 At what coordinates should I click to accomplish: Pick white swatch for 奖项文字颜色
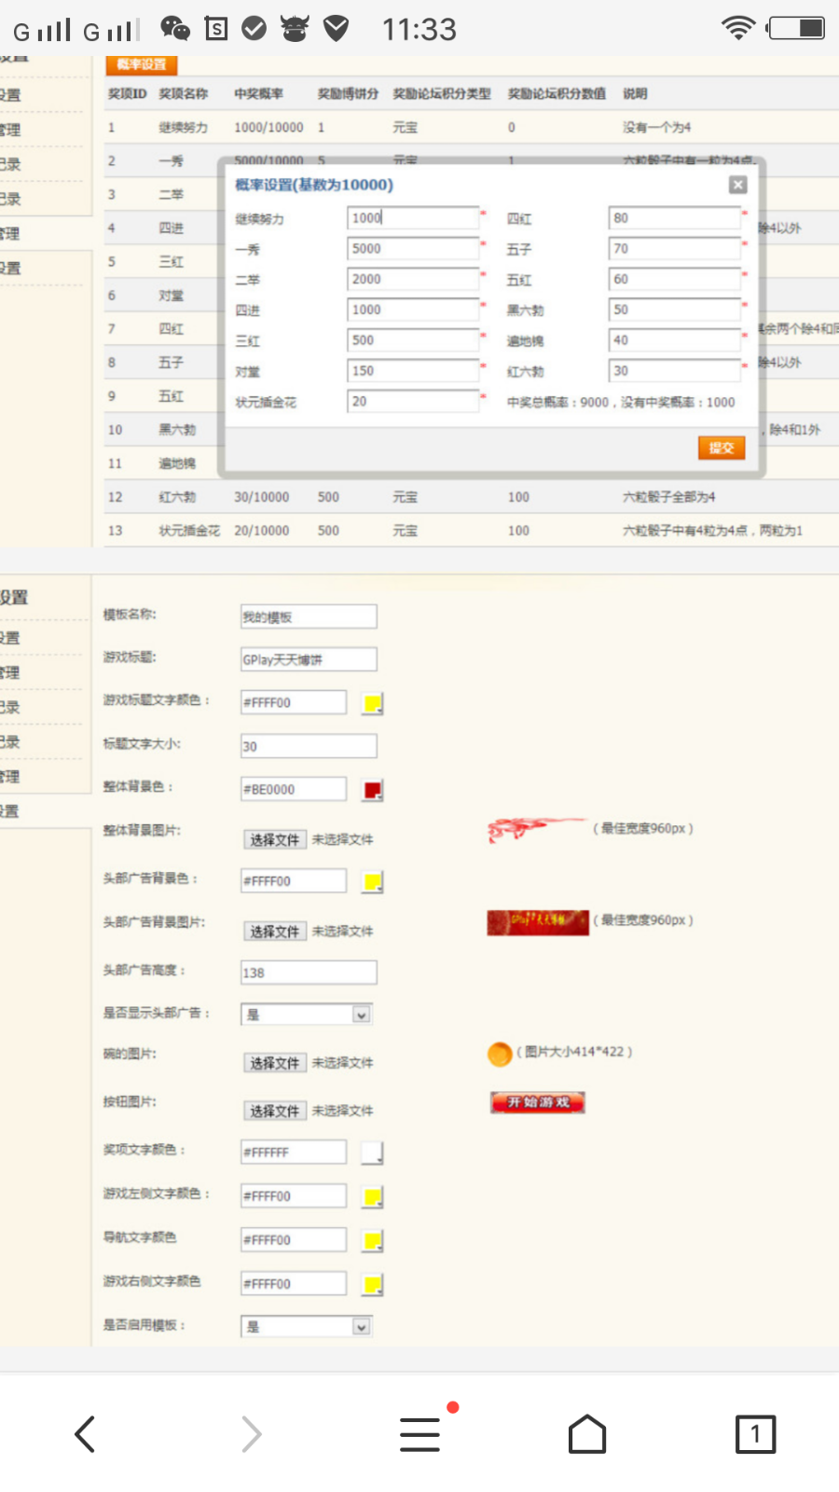click(372, 1153)
